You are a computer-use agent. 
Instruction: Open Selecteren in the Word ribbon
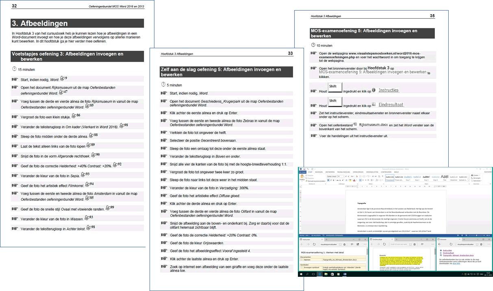click(x=476, y=180)
